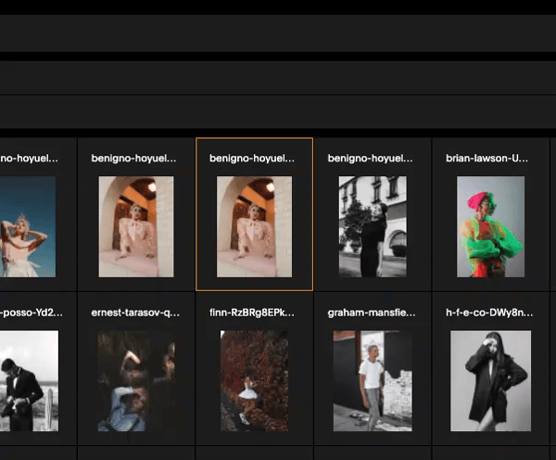This screenshot has height=460, width=556.
Task: Click the 'graham-mansfie...' file name
Action: 372,313
